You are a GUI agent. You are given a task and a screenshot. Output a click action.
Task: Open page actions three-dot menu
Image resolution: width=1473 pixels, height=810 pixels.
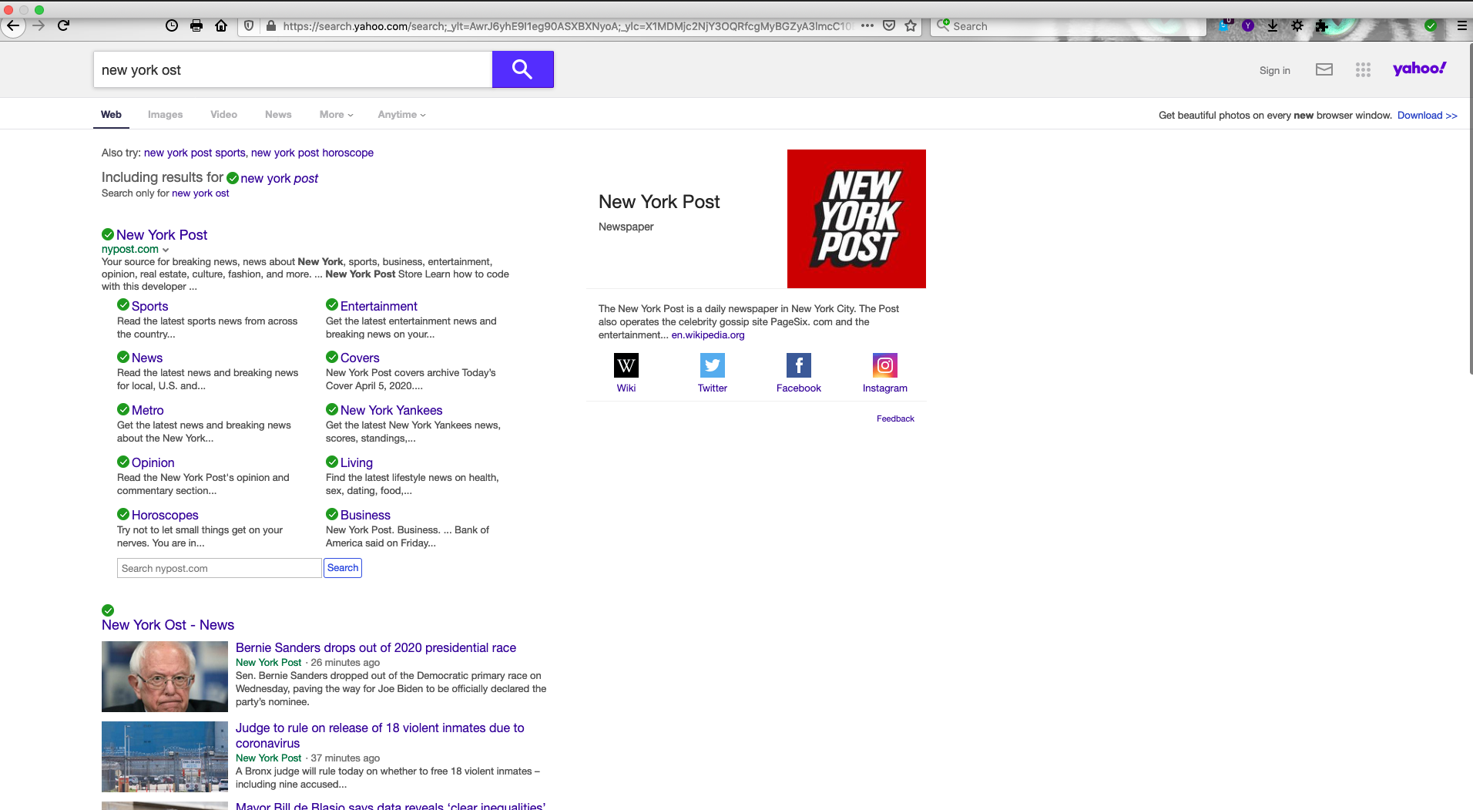coord(867,25)
